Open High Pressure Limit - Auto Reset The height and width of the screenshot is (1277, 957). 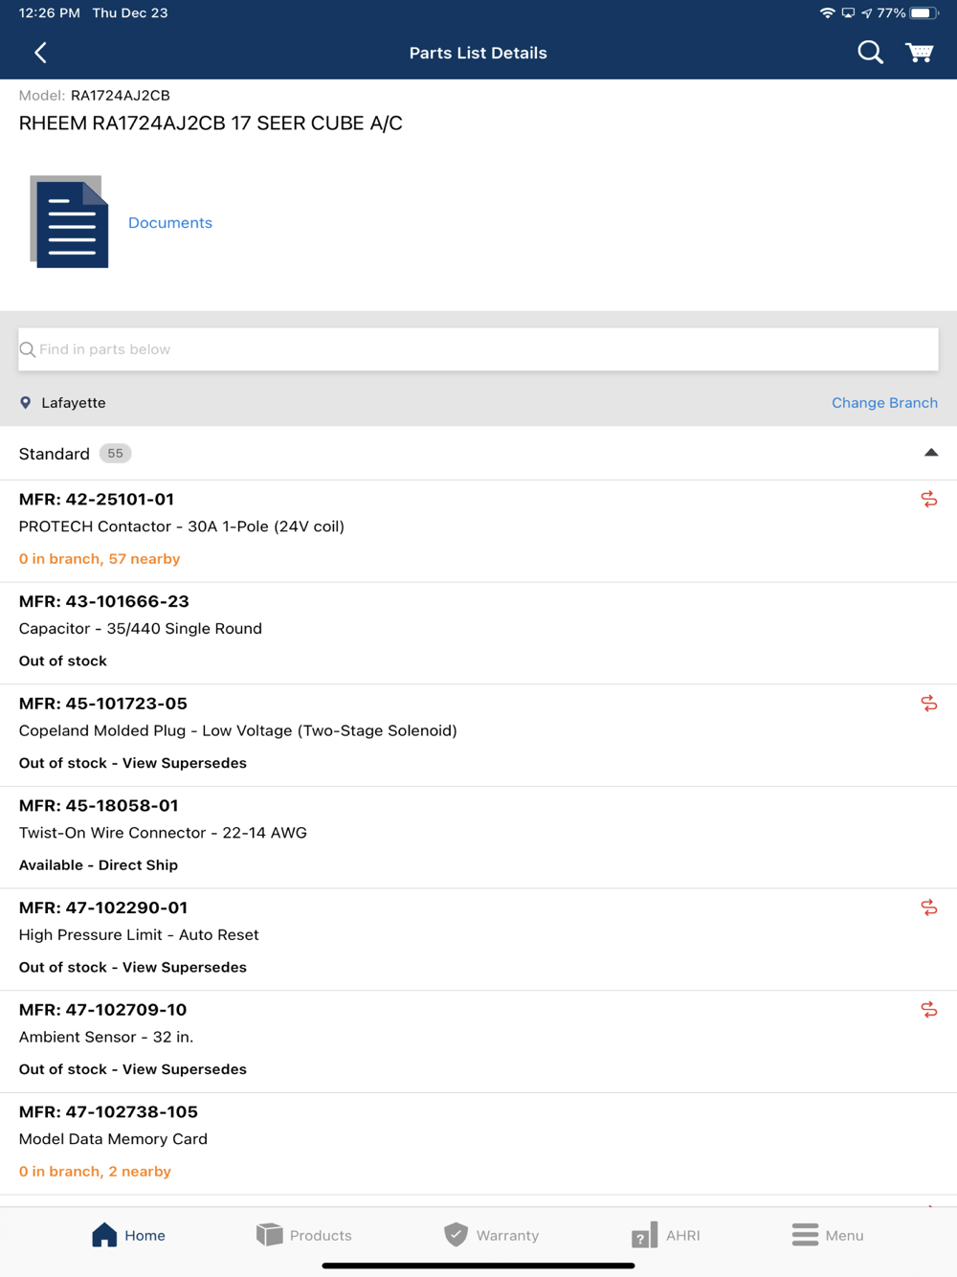tap(478, 940)
